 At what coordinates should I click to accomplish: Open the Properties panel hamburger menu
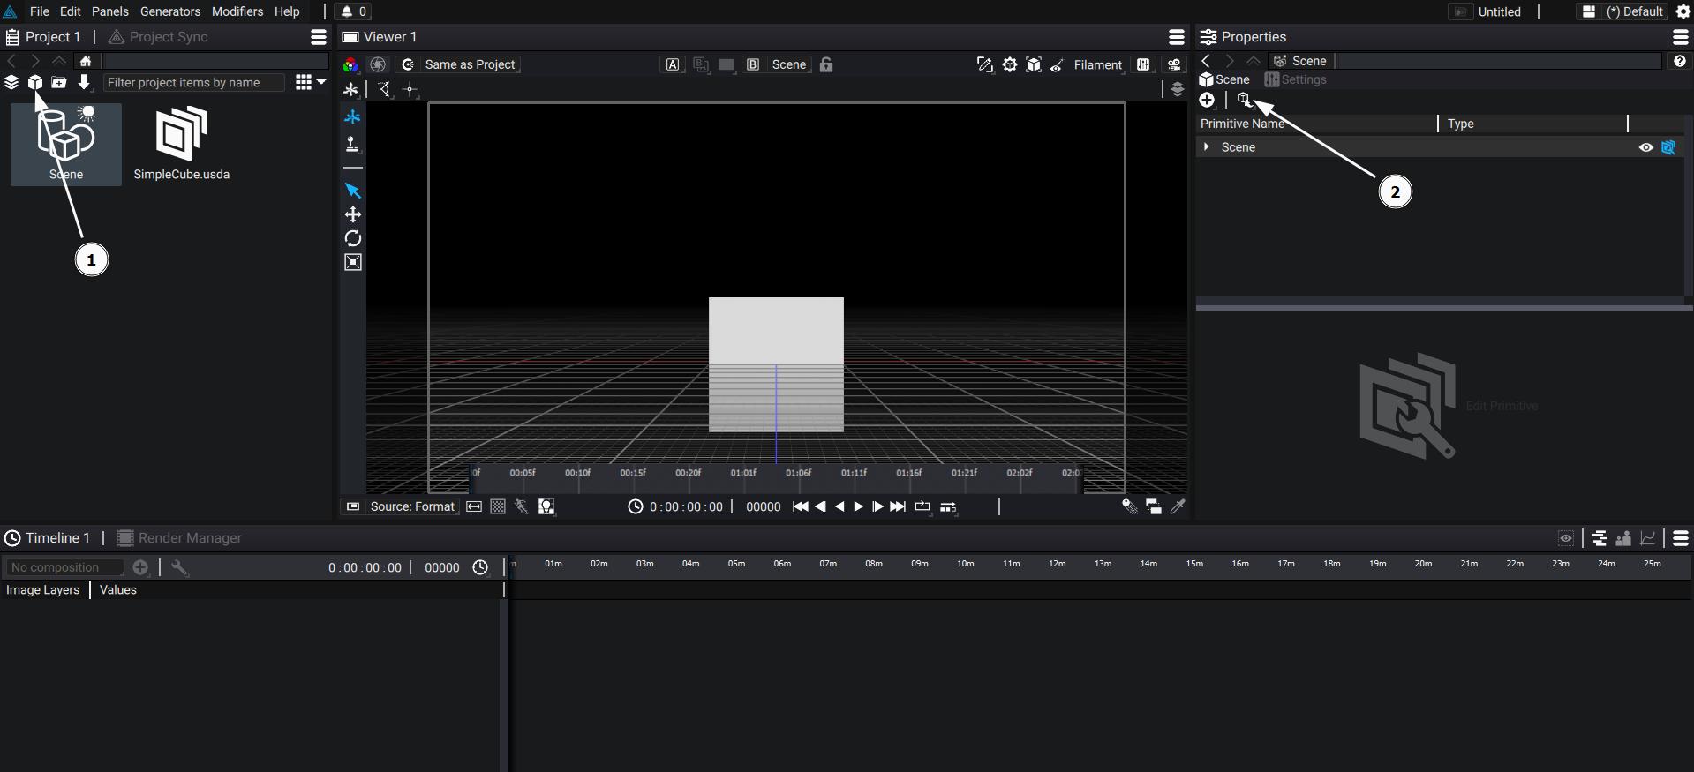1681,37
